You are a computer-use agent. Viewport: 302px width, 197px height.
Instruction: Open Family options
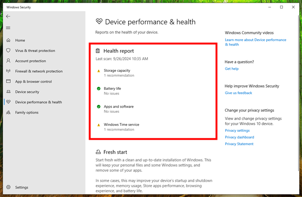point(27,113)
